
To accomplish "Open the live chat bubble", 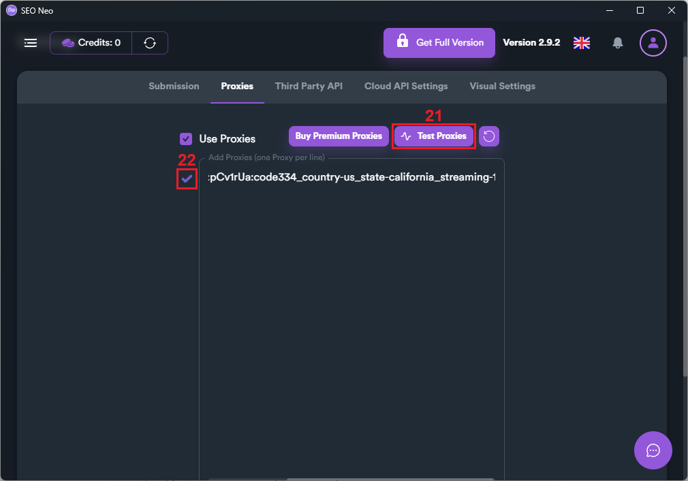I will tap(653, 450).
